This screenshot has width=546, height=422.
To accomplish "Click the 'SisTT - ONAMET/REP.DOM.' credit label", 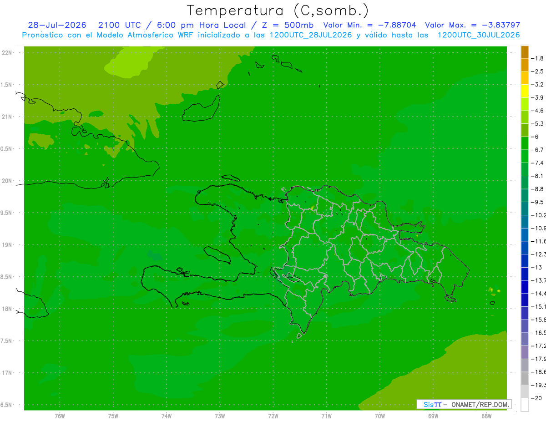I will tap(464, 404).
